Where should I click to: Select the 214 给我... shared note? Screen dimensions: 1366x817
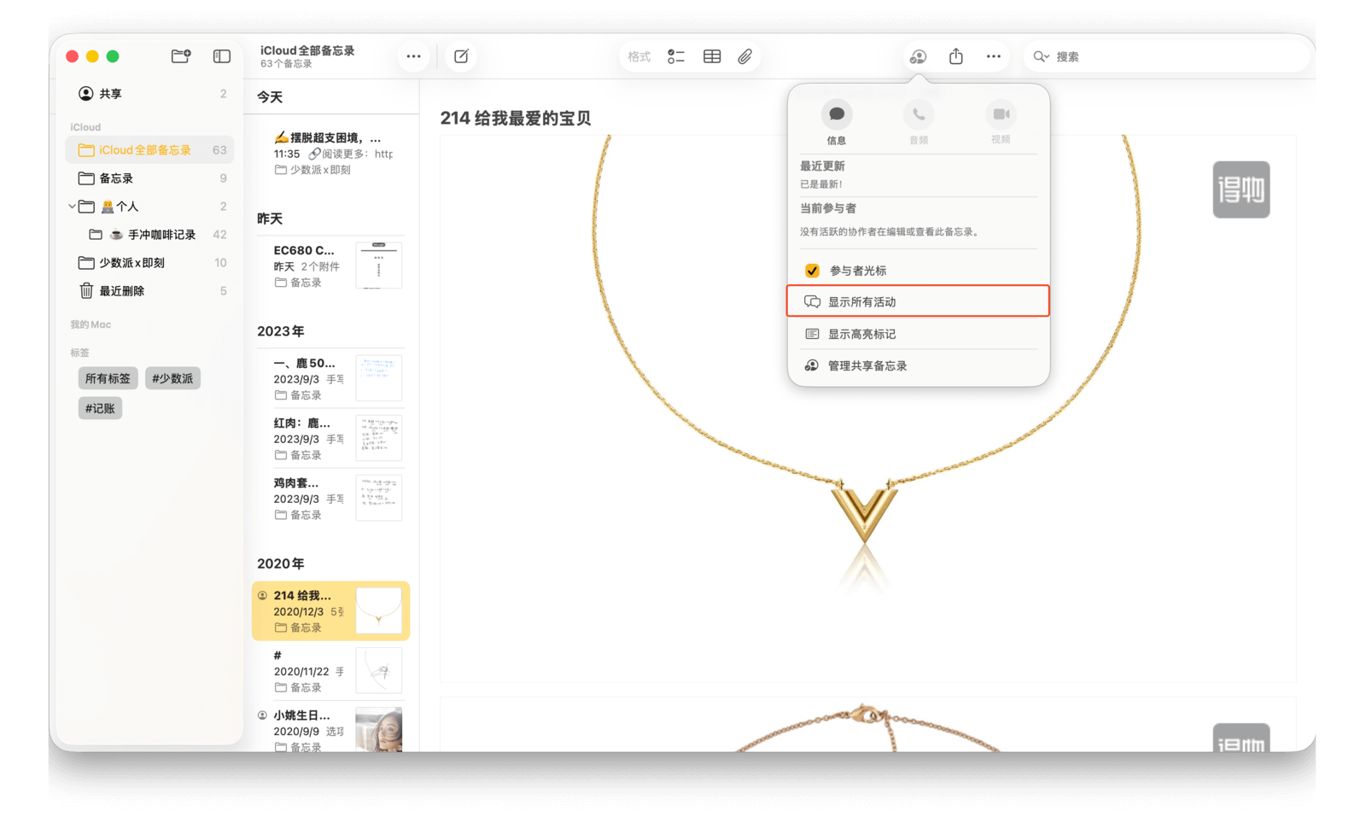[x=331, y=610]
